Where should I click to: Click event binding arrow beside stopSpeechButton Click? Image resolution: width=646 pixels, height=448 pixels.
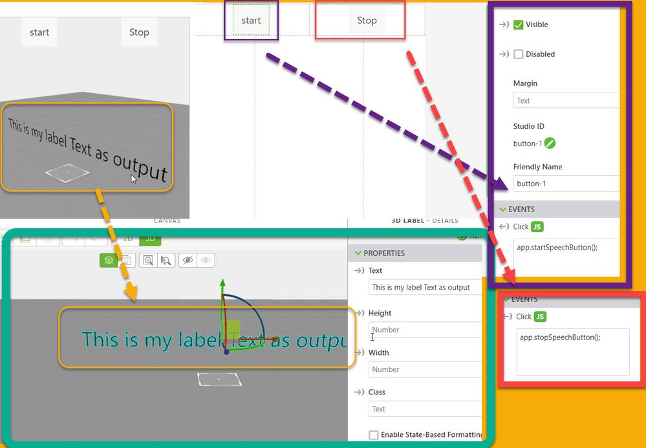[508, 317]
